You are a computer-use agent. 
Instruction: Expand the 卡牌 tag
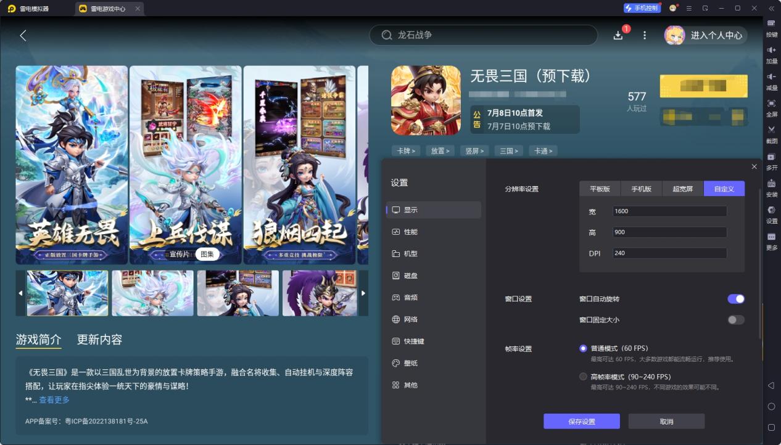(x=406, y=150)
